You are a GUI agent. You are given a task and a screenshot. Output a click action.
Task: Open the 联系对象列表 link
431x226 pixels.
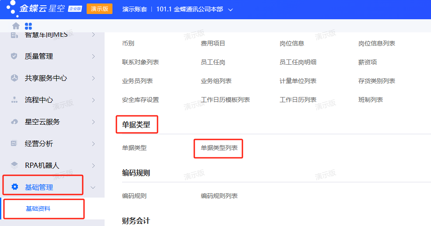pyautogui.click(x=140, y=62)
